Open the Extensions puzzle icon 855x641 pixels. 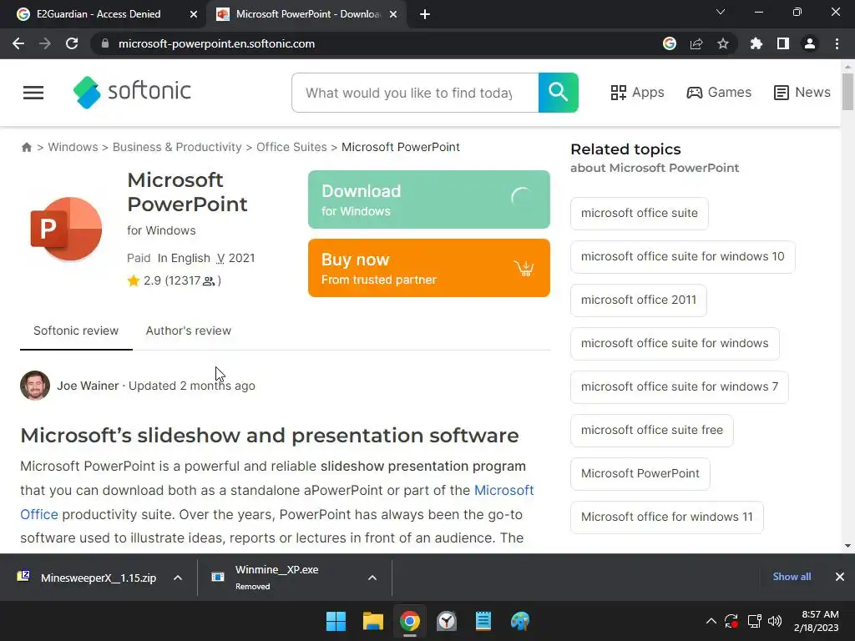pyautogui.click(x=756, y=43)
